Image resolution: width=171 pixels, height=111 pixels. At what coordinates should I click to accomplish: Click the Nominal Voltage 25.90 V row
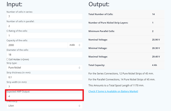click(126, 40)
